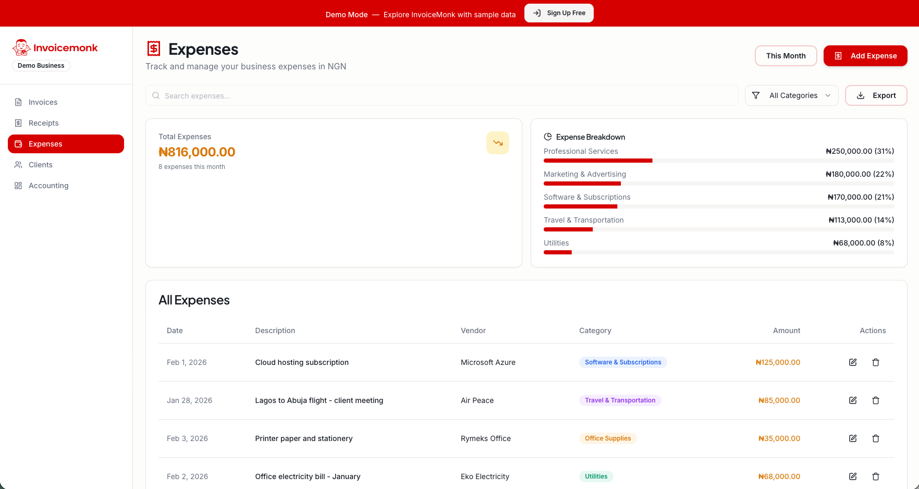Click the Eko Electricity vendor cell
The image size is (919, 489).
(x=485, y=476)
